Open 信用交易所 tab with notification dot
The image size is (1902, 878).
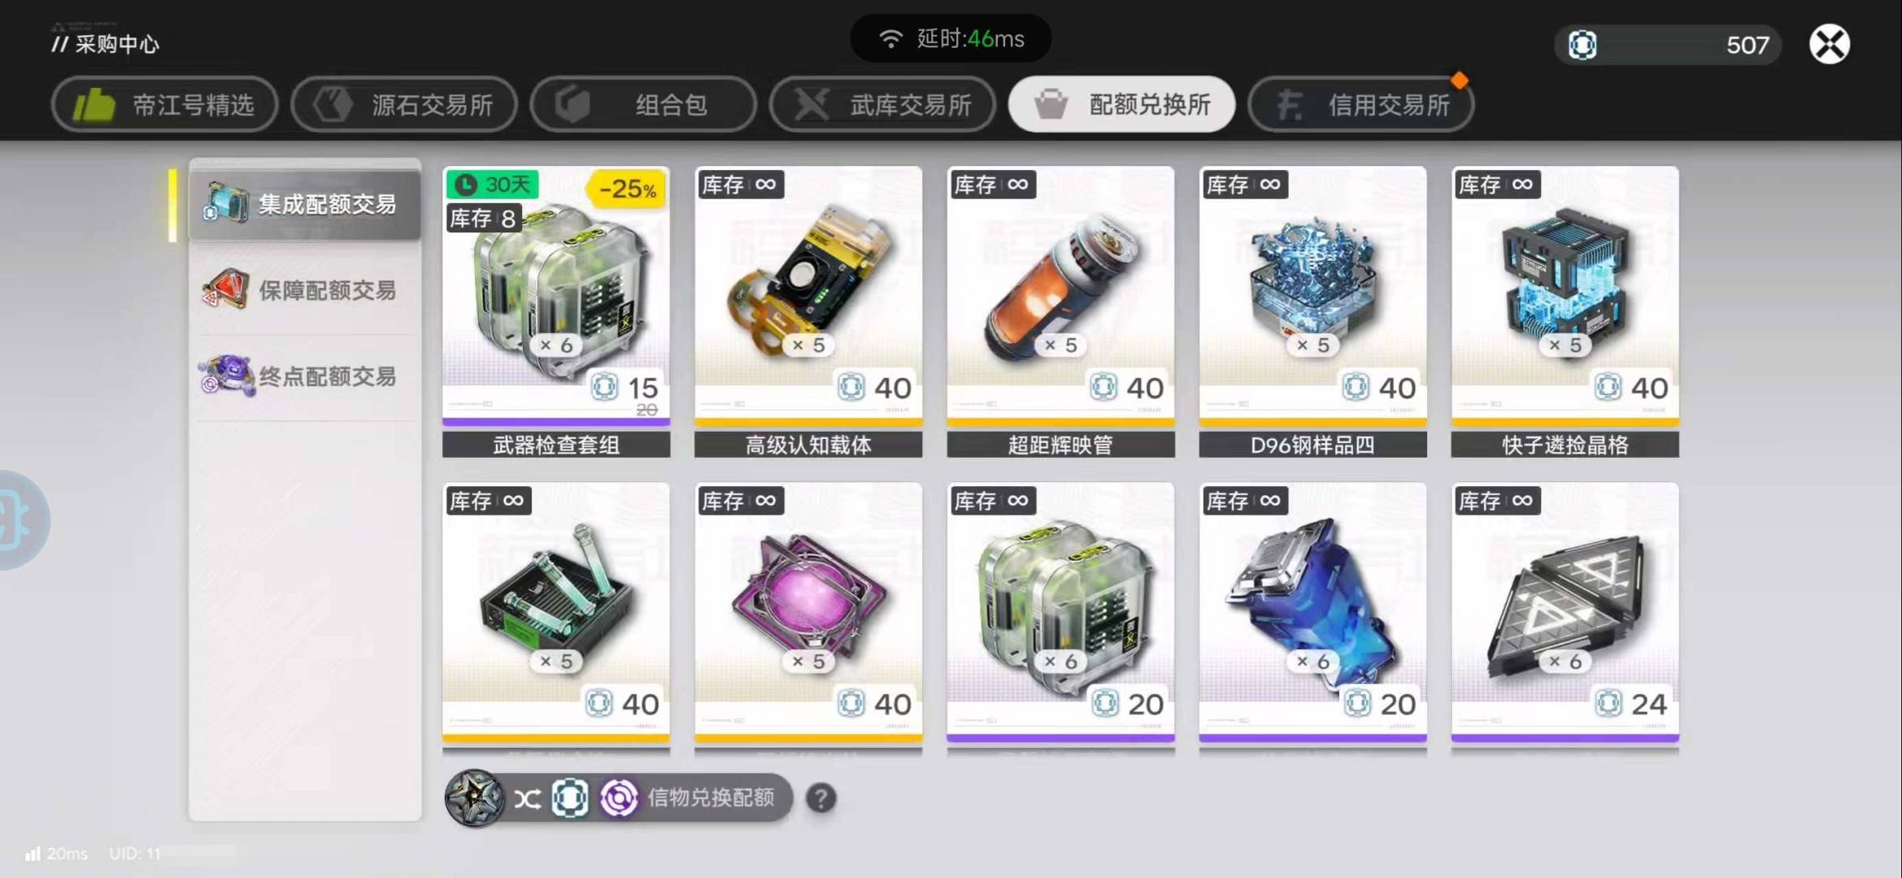[x=1361, y=104]
